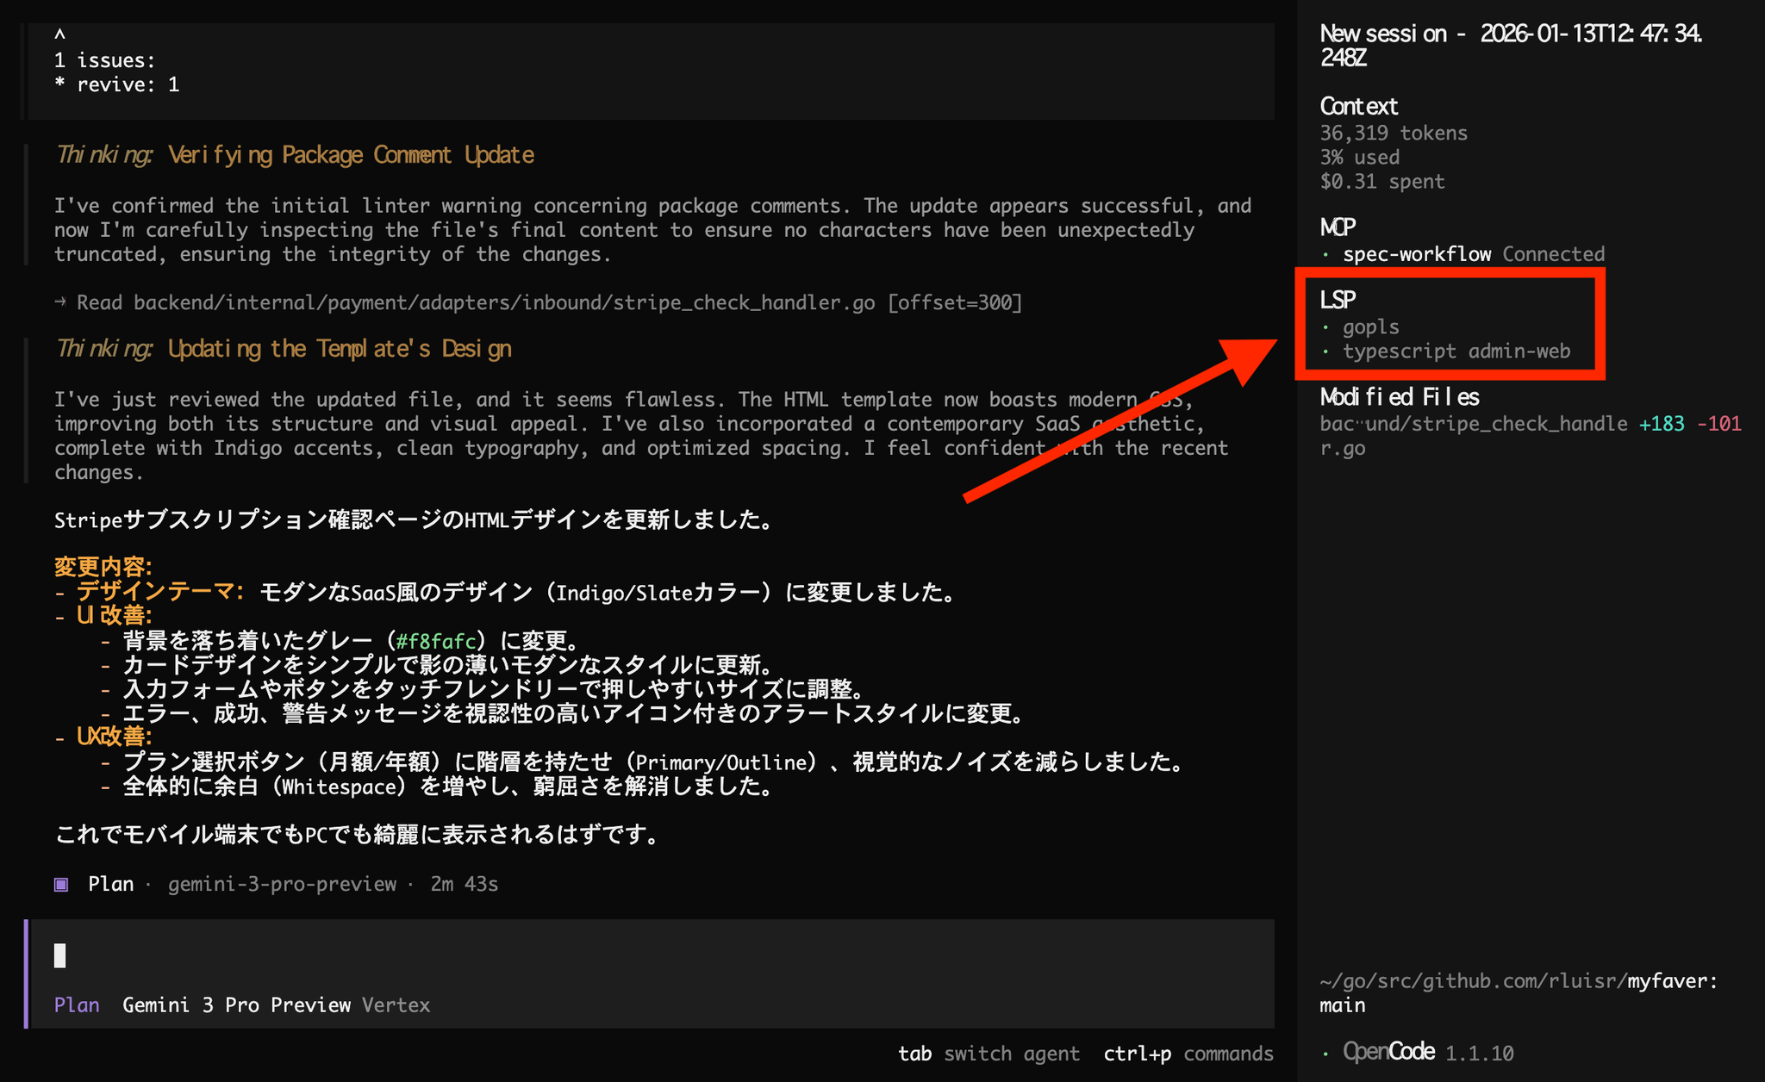Click the LSP section header
The image size is (1765, 1082).
[x=1338, y=300]
